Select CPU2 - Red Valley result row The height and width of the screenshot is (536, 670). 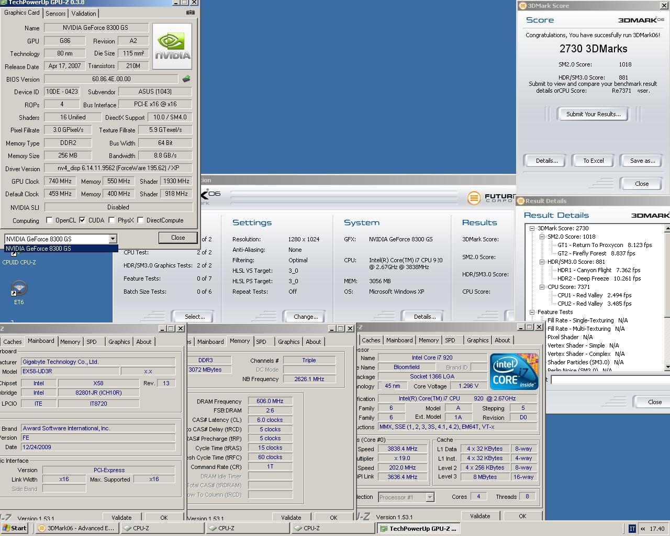pos(594,304)
